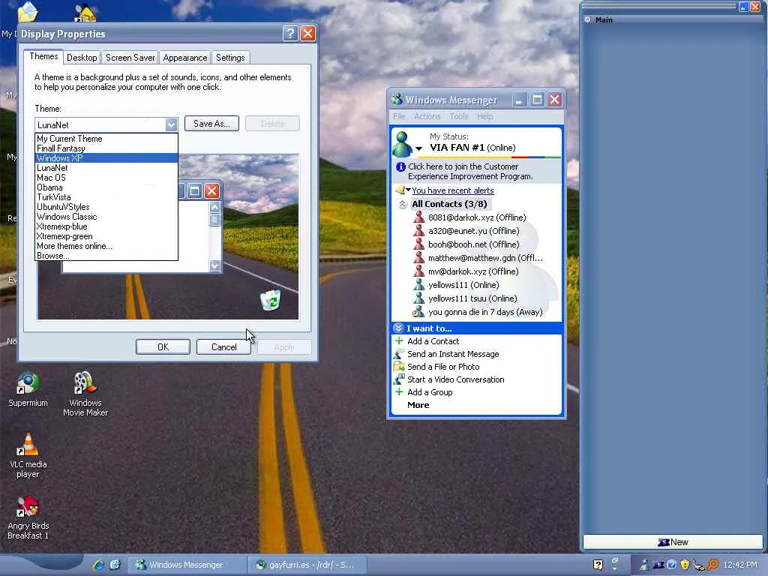
Task: Click the yellow security shield tray icon
Action: pyautogui.click(x=685, y=565)
